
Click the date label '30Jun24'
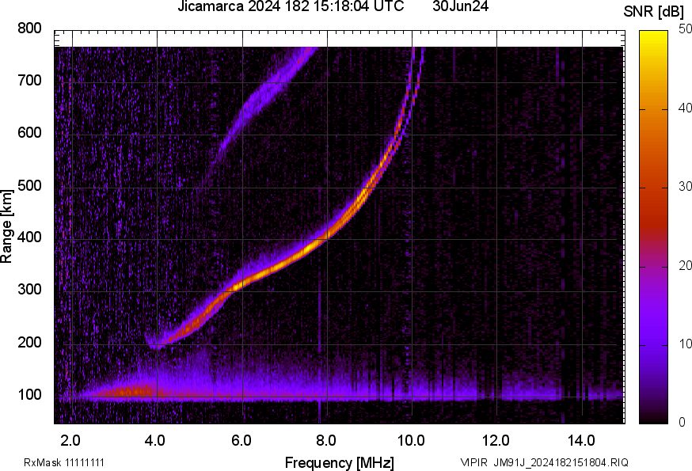(460, 6)
